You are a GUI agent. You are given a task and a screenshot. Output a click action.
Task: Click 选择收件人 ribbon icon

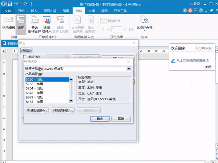[x=47, y=20]
